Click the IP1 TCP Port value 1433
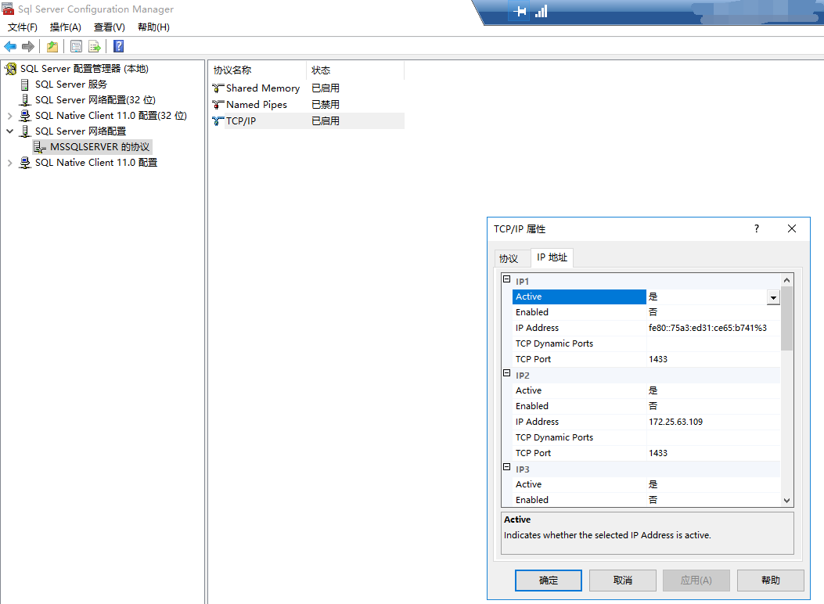 point(658,359)
